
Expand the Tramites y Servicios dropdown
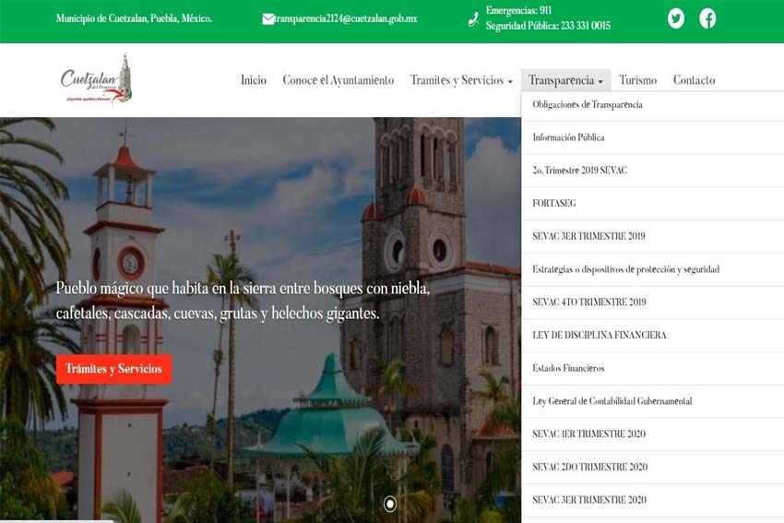[461, 80]
